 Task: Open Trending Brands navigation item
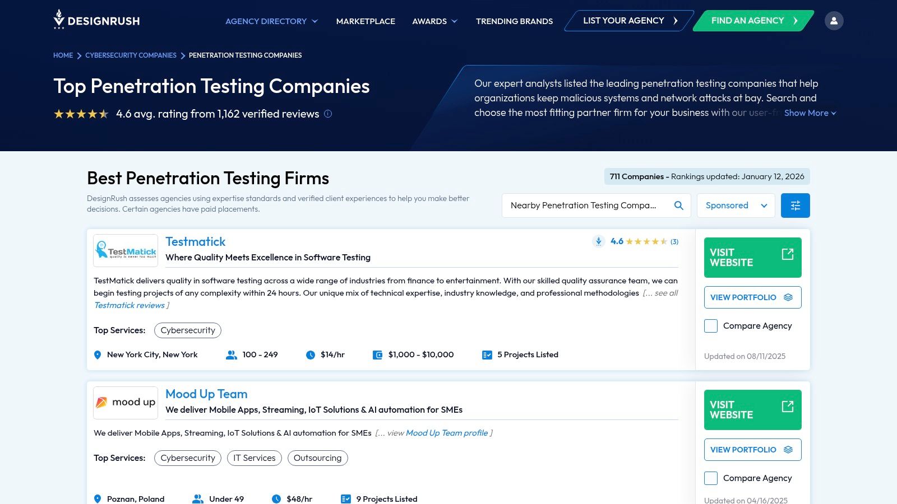[514, 21]
